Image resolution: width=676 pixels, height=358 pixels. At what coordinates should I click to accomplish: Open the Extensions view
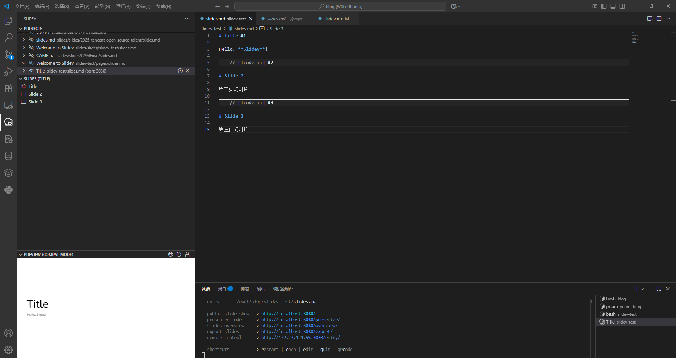tap(8, 88)
